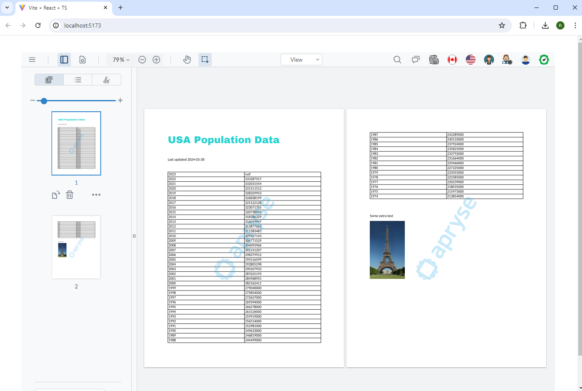The width and height of the screenshot is (582, 391).
Task: Click 'Last updated 2024-03-28' text
Action: 186,160
